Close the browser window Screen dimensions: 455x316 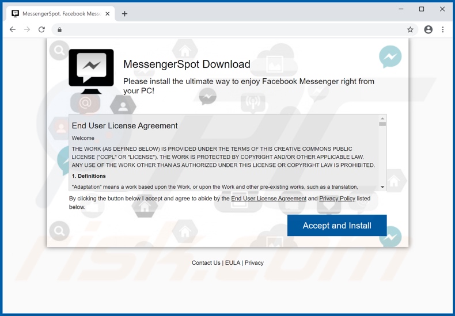pos(442,9)
